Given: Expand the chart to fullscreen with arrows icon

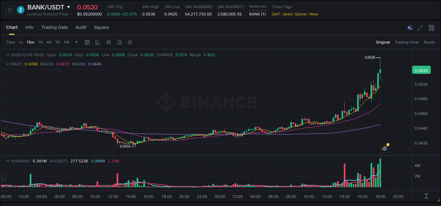Looking at the screenshot, I should point(420,27).
